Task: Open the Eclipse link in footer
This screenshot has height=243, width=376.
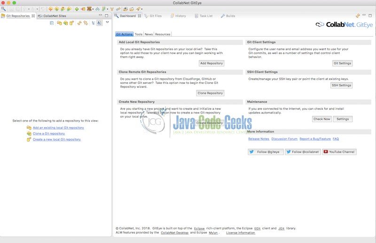Action: pos(199,228)
